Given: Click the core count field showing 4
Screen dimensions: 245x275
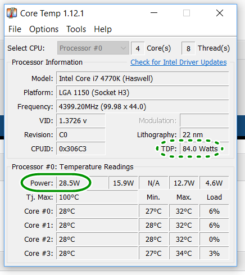Looking at the screenshot, I should pyautogui.click(x=138, y=48).
